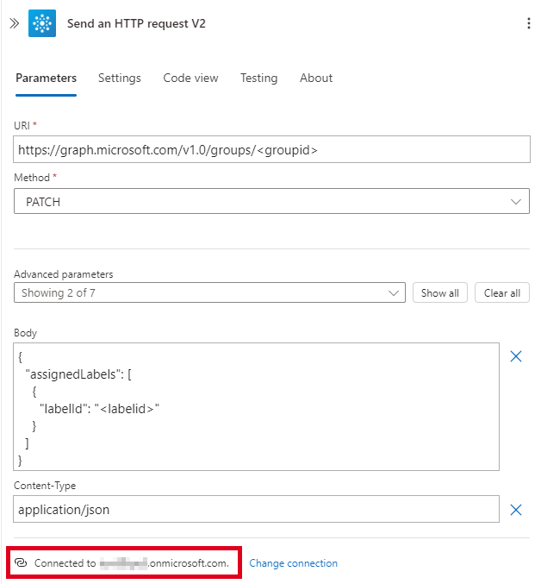
Task: Click the connection link icon
Action: click(22, 563)
